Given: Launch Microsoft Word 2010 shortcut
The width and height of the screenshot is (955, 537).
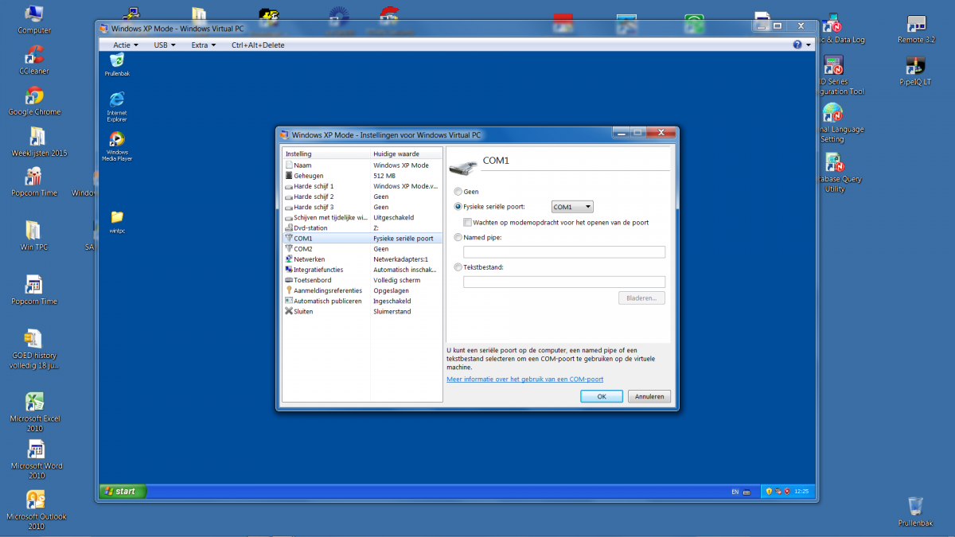Looking at the screenshot, I should [x=36, y=460].
